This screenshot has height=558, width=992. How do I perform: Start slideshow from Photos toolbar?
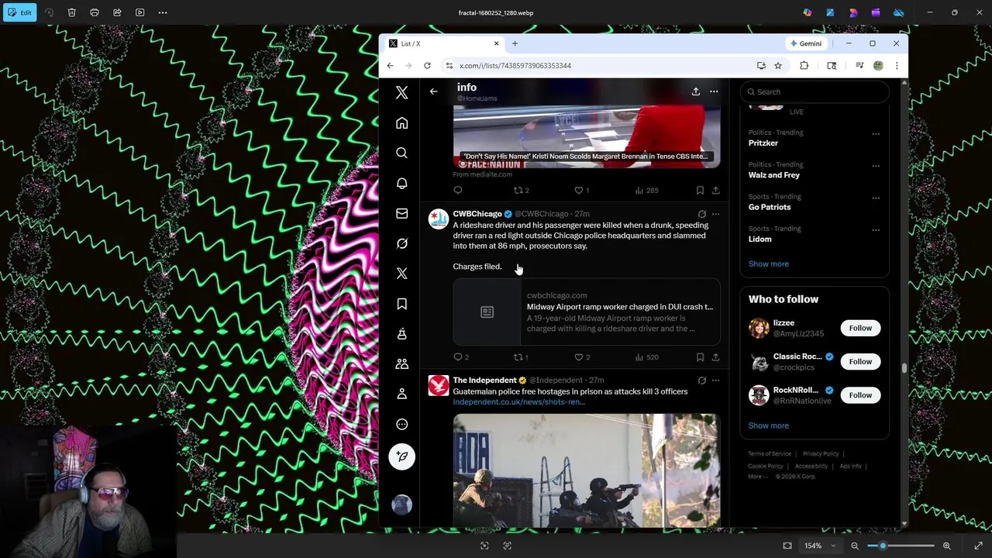pyautogui.click(x=139, y=12)
